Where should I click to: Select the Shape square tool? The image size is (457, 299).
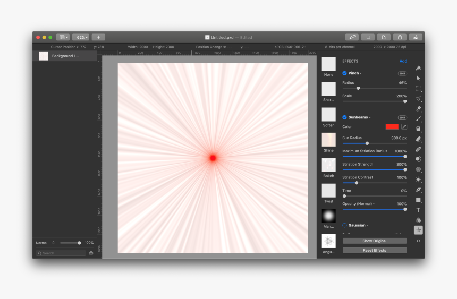coord(418,200)
